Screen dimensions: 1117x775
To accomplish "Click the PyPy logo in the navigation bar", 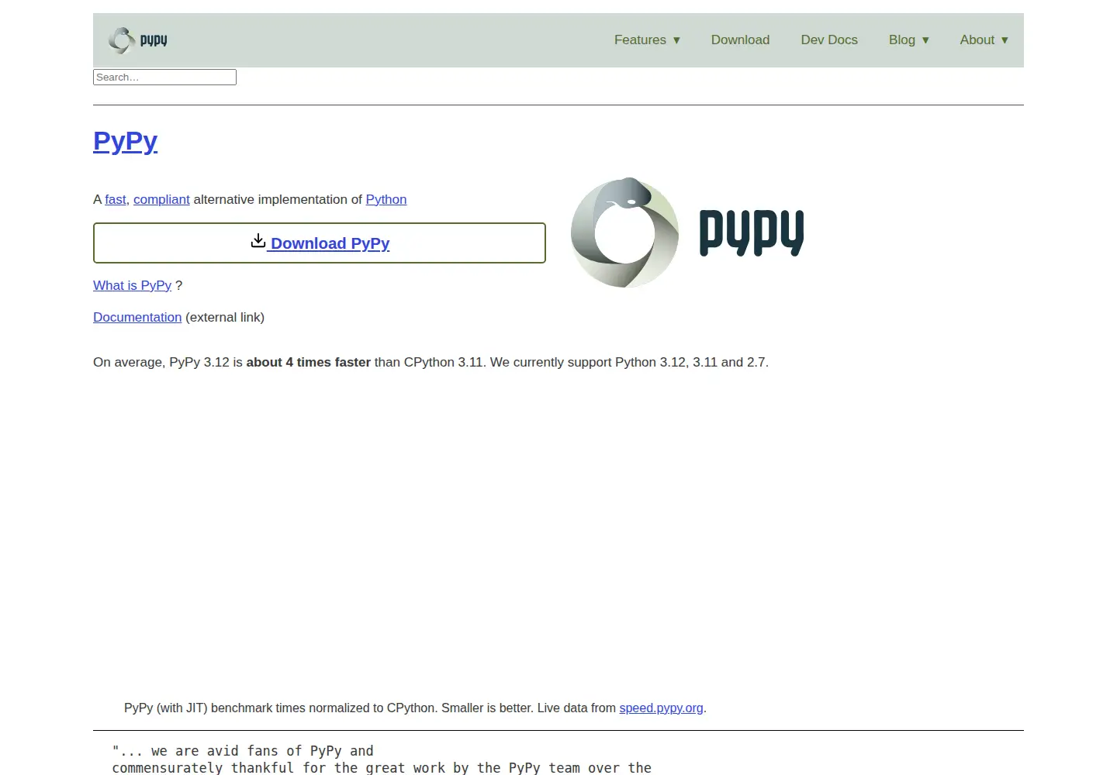I will click(x=138, y=40).
